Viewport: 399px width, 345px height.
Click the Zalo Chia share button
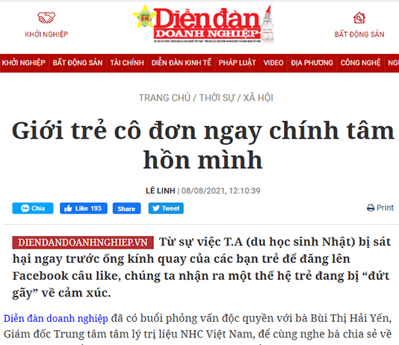[x=33, y=208]
